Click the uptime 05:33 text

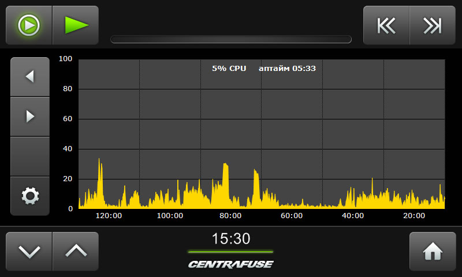click(287, 68)
